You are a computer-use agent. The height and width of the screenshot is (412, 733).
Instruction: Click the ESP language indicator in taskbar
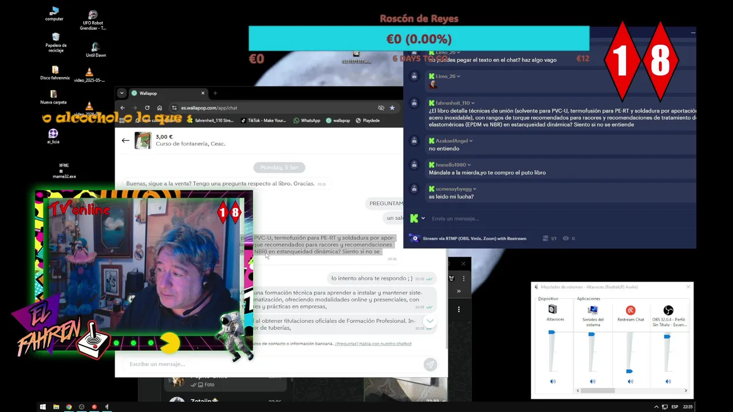[675, 407]
